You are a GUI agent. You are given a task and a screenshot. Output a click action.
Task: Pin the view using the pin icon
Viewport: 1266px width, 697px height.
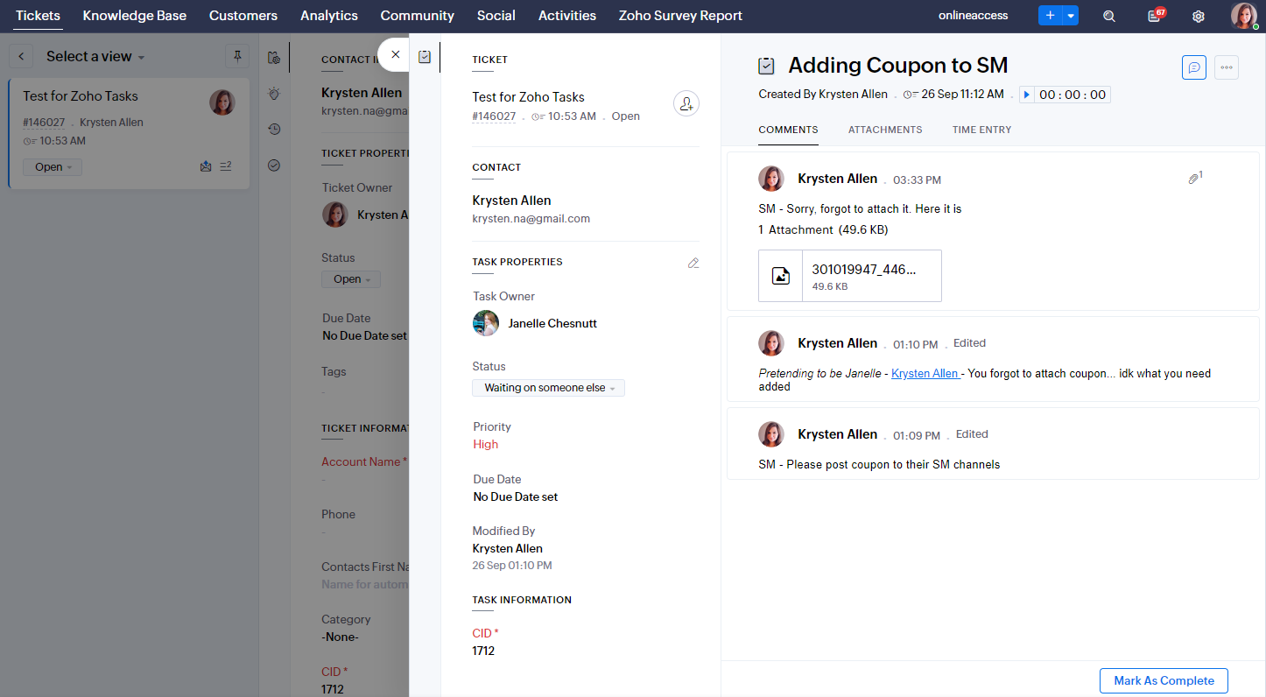pos(236,56)
